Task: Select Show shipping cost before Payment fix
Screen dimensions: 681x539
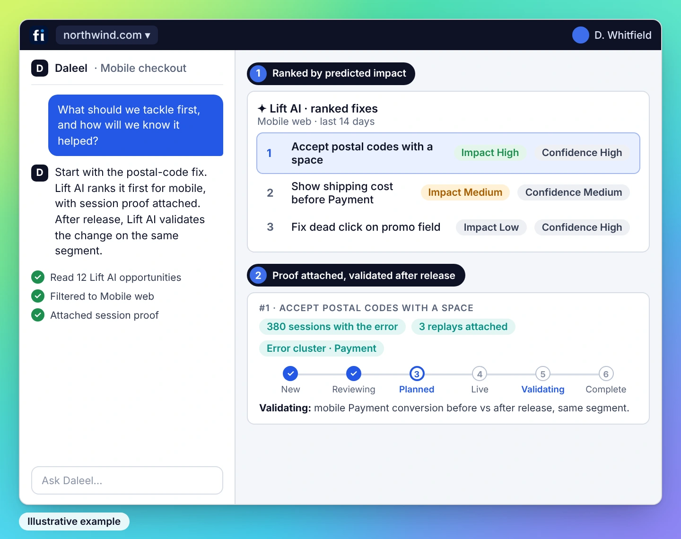Action: click(448, 193)
